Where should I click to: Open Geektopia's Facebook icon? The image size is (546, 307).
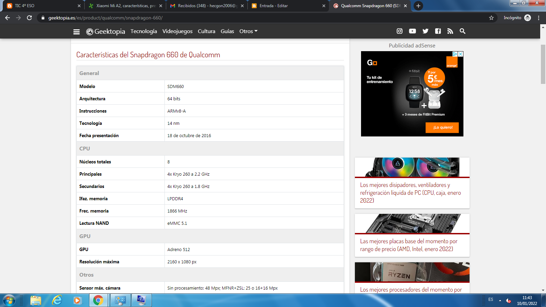click(438, 31)
